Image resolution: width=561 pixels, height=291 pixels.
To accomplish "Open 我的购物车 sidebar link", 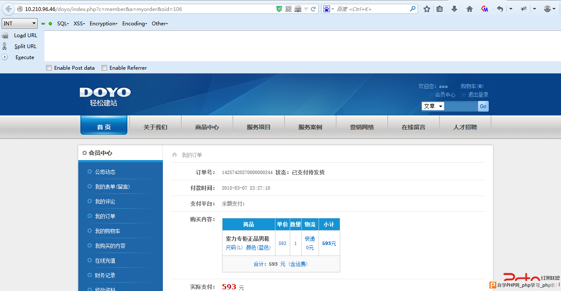I will point(107,231).
